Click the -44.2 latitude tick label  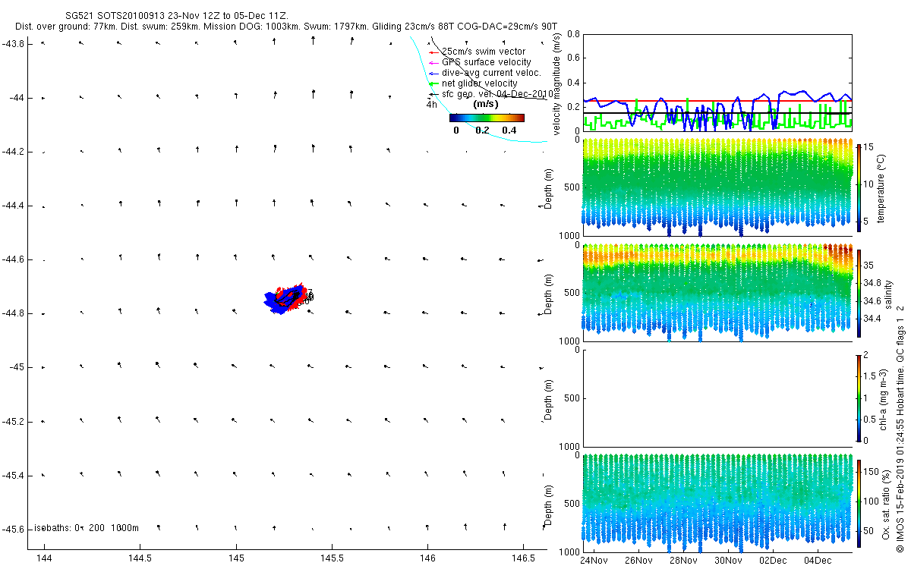[15, 152]
